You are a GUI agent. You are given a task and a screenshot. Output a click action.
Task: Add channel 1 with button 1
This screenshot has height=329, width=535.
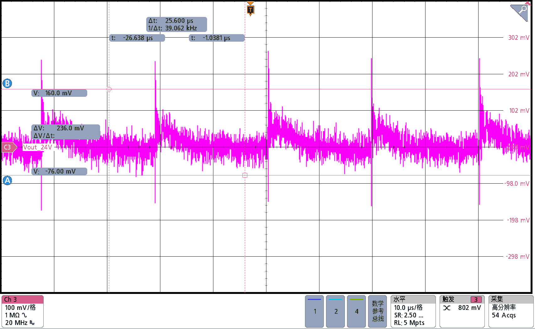click(314, 311)
